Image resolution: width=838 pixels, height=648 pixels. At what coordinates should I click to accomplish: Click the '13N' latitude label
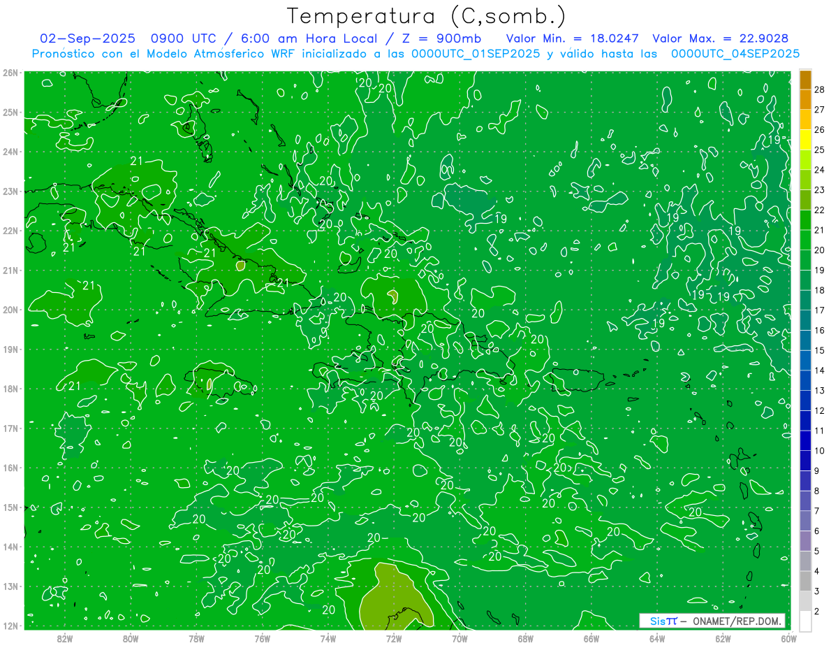click(10, 586)
